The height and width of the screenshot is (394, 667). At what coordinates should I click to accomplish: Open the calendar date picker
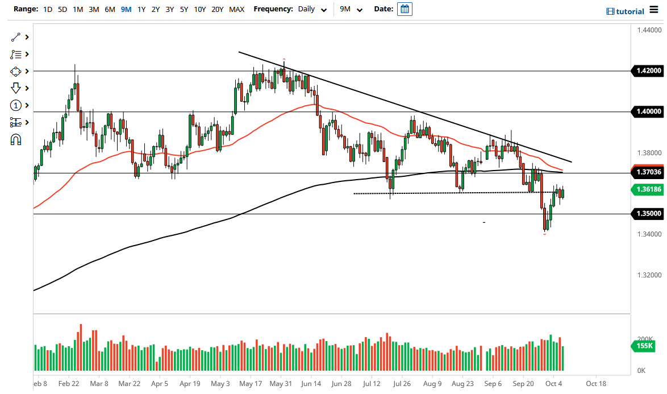(405, 9)
